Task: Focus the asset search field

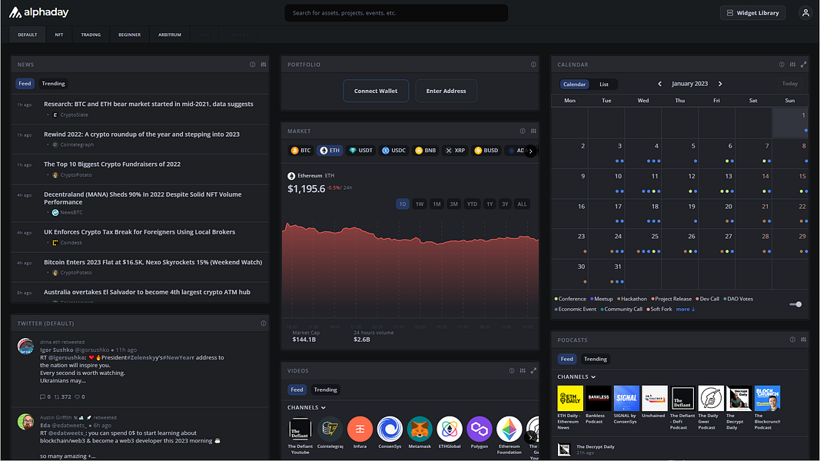Action: tap(396, 13)
